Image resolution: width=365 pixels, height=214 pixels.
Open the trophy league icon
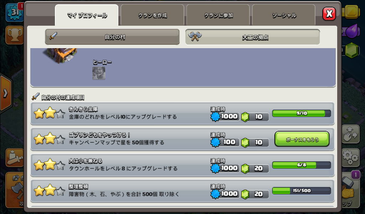[x=14, y=35]
